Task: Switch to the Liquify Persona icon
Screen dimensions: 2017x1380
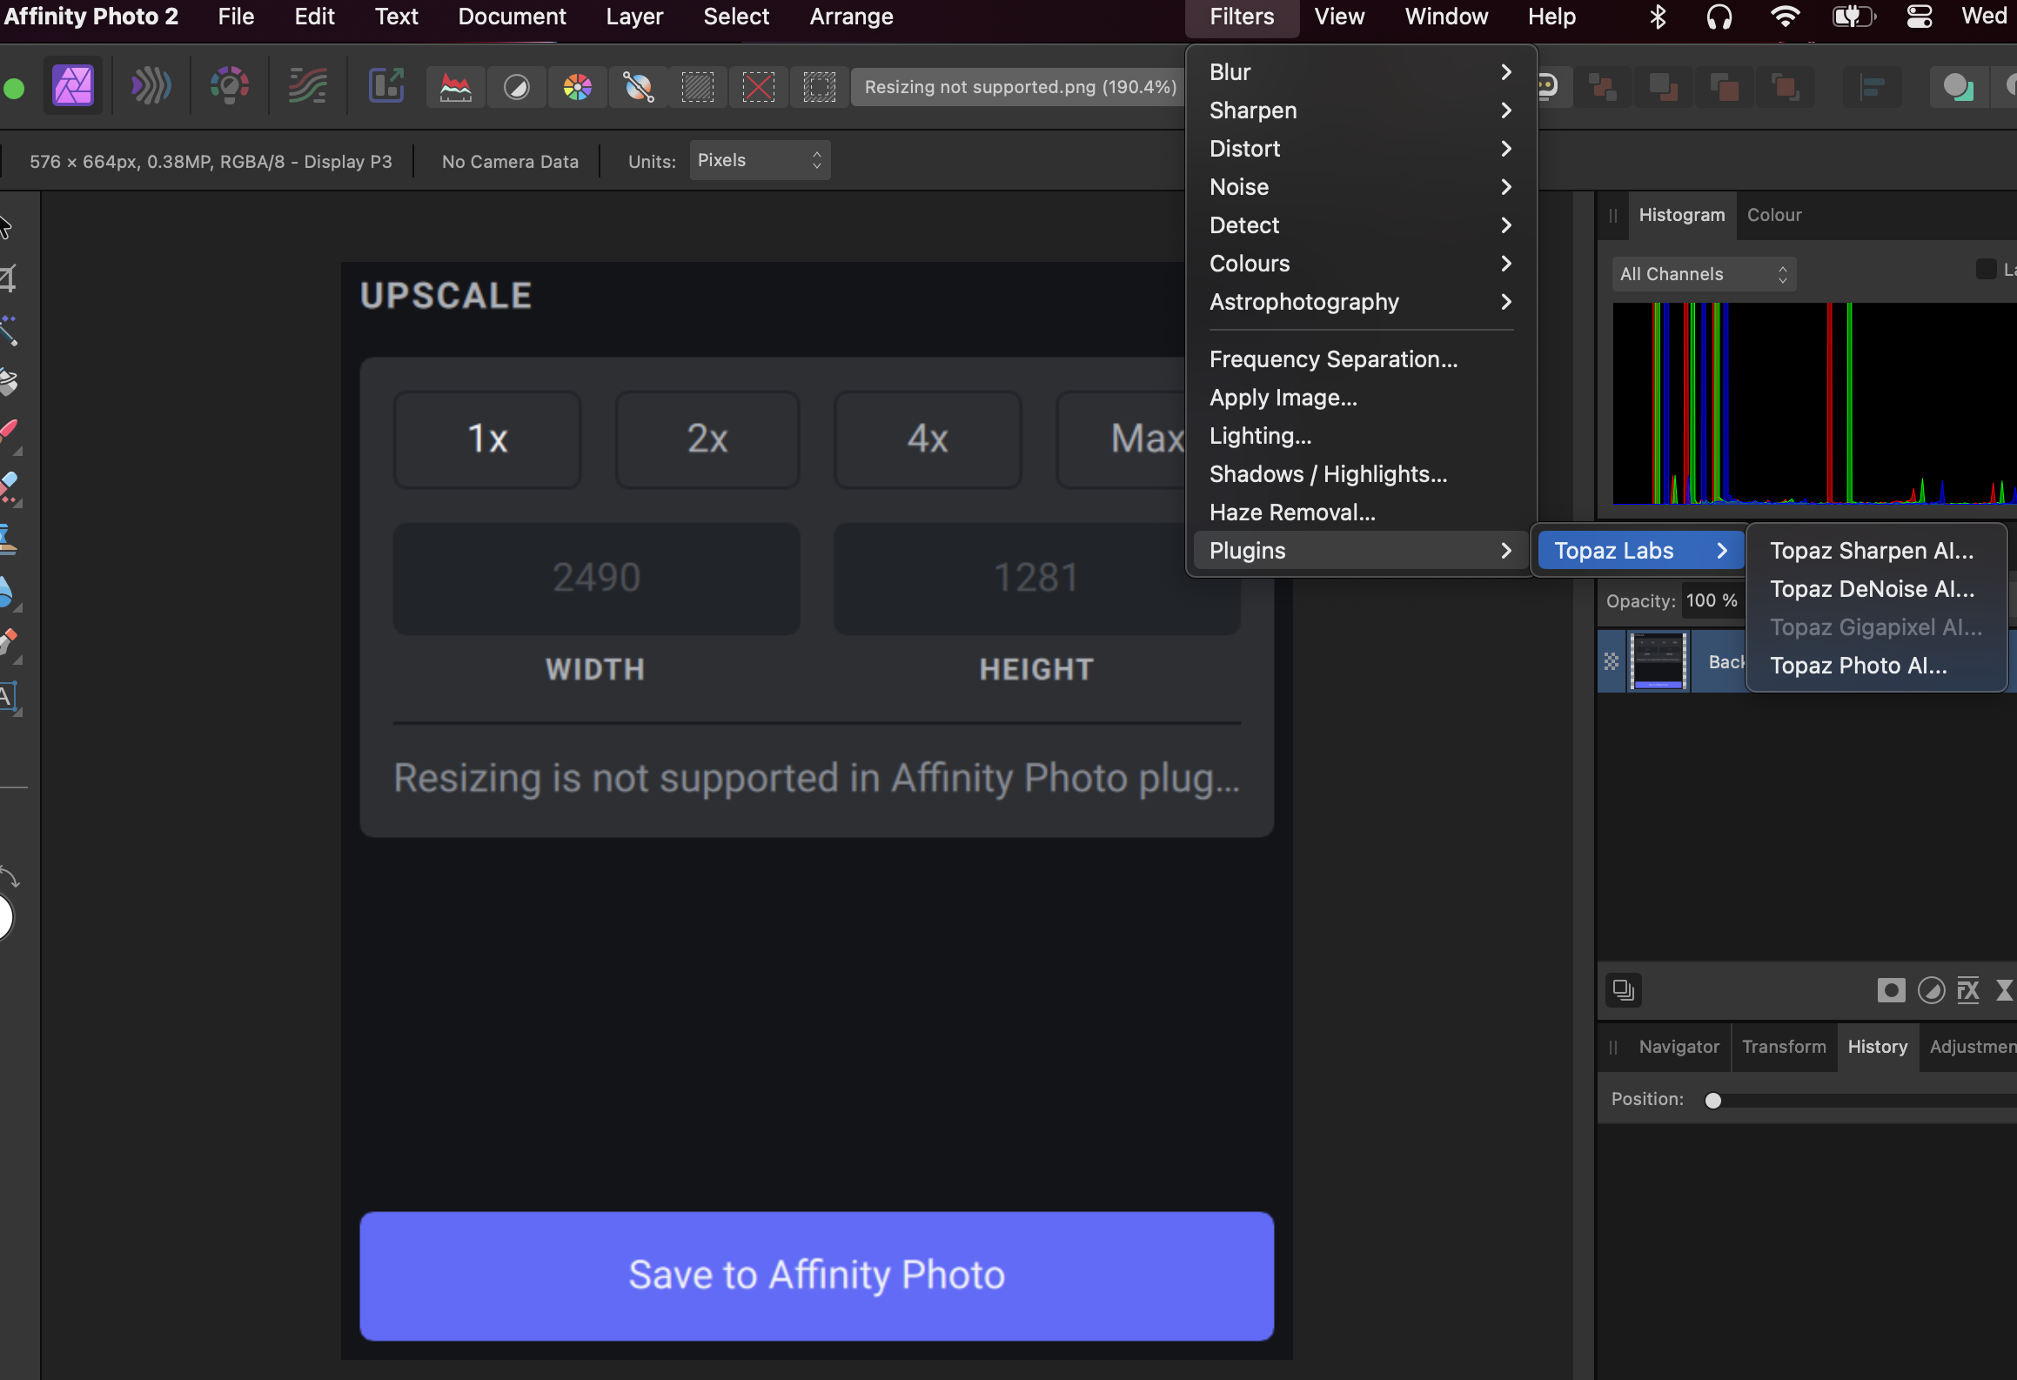Action: pos(151,86)
